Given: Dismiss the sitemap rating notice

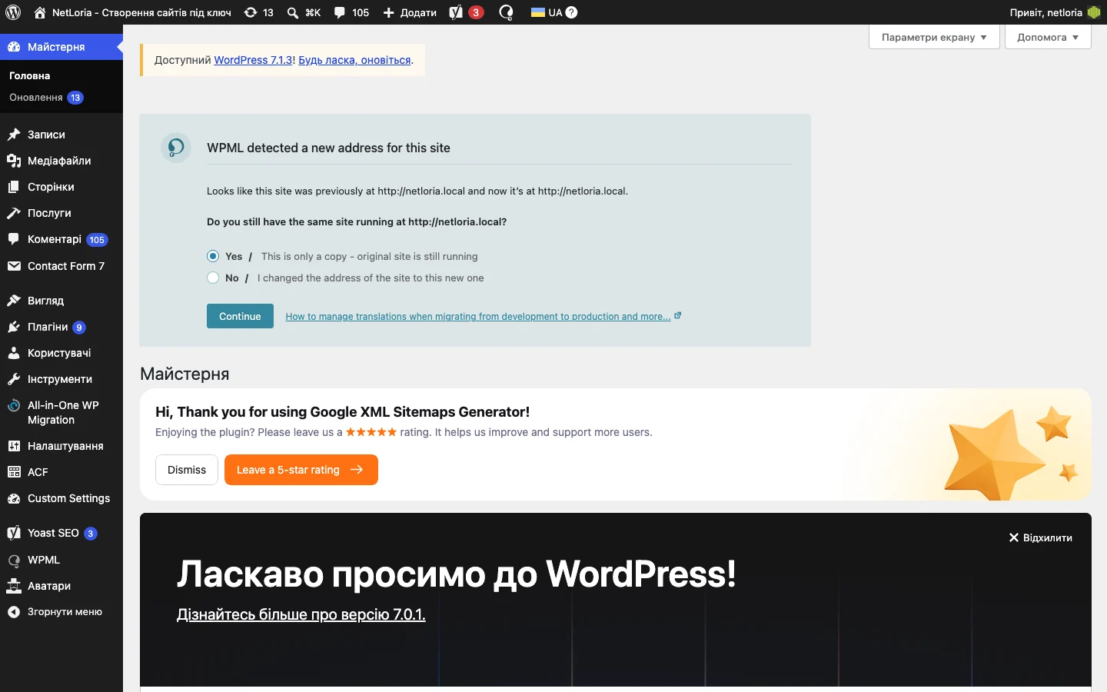Looking at the screenshot, I should coord(187,470).
